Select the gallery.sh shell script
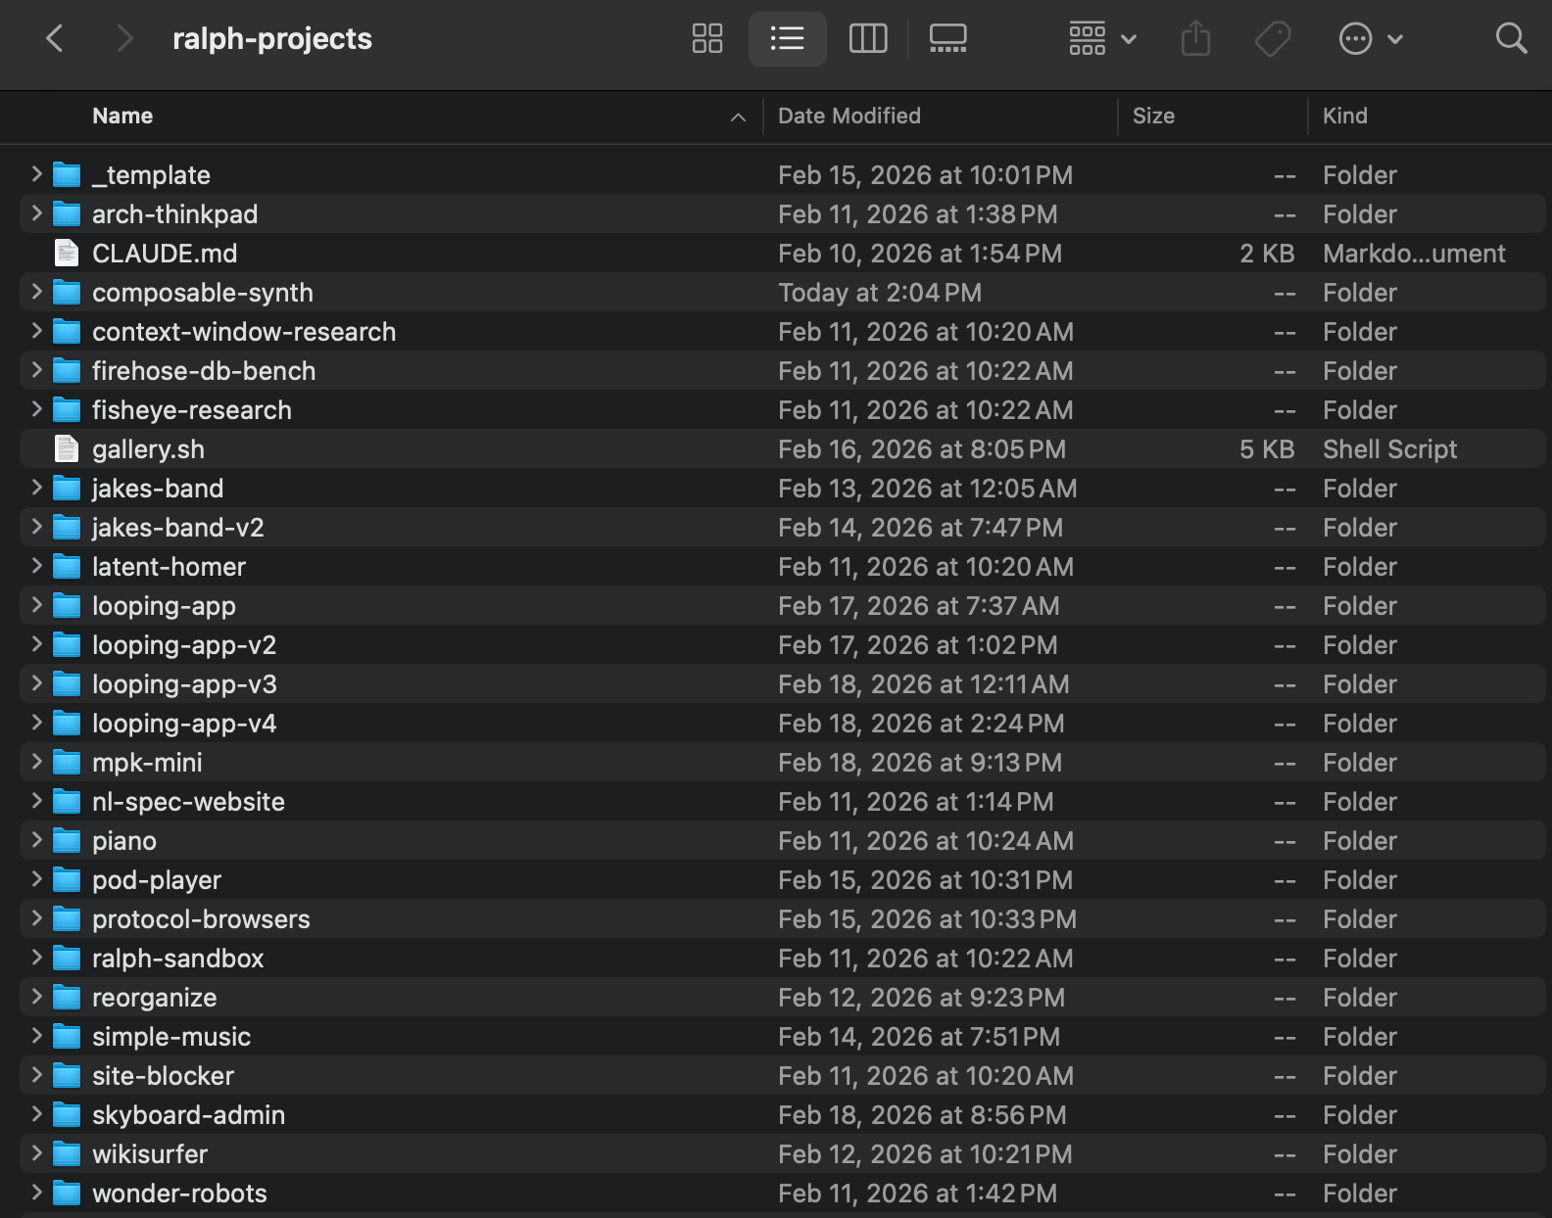The height and width of the screenshot is (1218, 1552). 148,449
